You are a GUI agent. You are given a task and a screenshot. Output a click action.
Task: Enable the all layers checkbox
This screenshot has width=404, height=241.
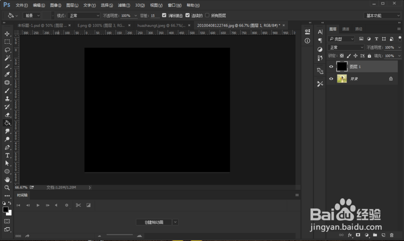[x=207, y=15]
